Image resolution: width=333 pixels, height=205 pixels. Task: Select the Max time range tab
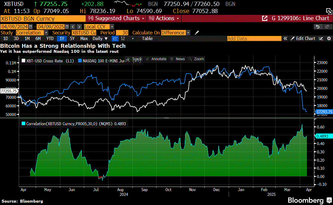point(84,39)
